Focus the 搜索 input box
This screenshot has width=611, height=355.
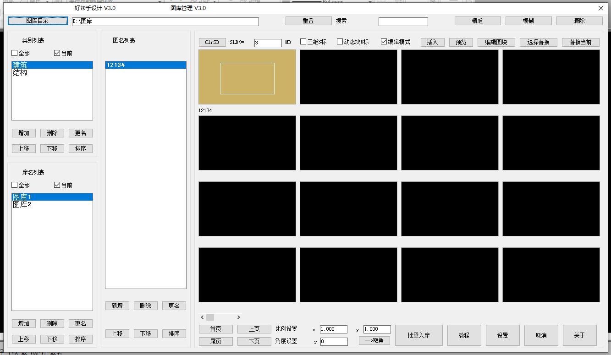403,22
